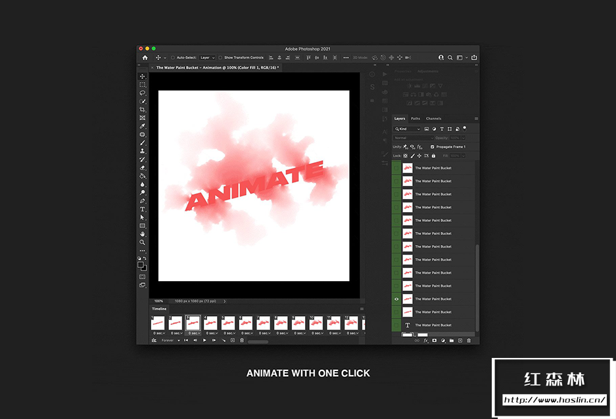Open the Auto-Select Layer dropdown
This screenshot has height=419, width=616.
208,57
